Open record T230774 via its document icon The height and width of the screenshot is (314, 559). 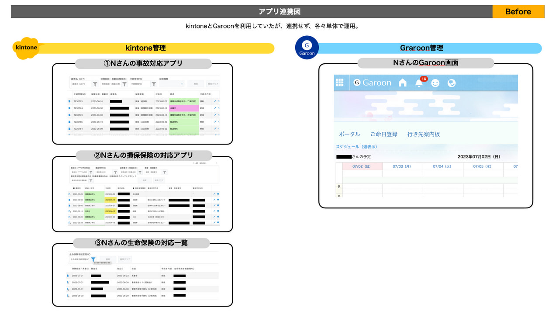tap(69, 108)
